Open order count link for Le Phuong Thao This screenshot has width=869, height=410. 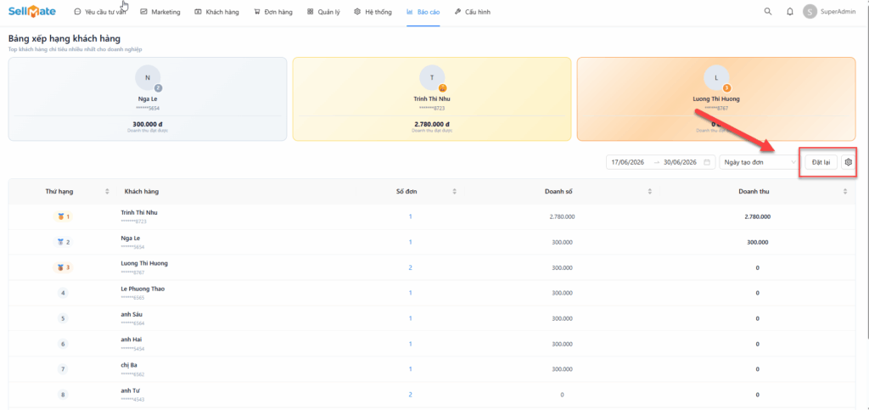410,293
